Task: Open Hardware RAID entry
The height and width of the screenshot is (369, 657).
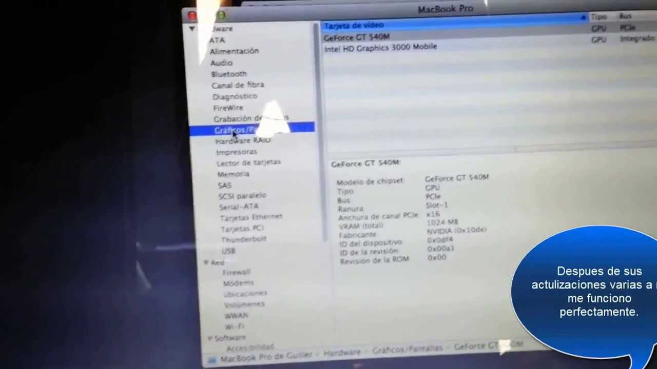Action: tap(243, 140)
